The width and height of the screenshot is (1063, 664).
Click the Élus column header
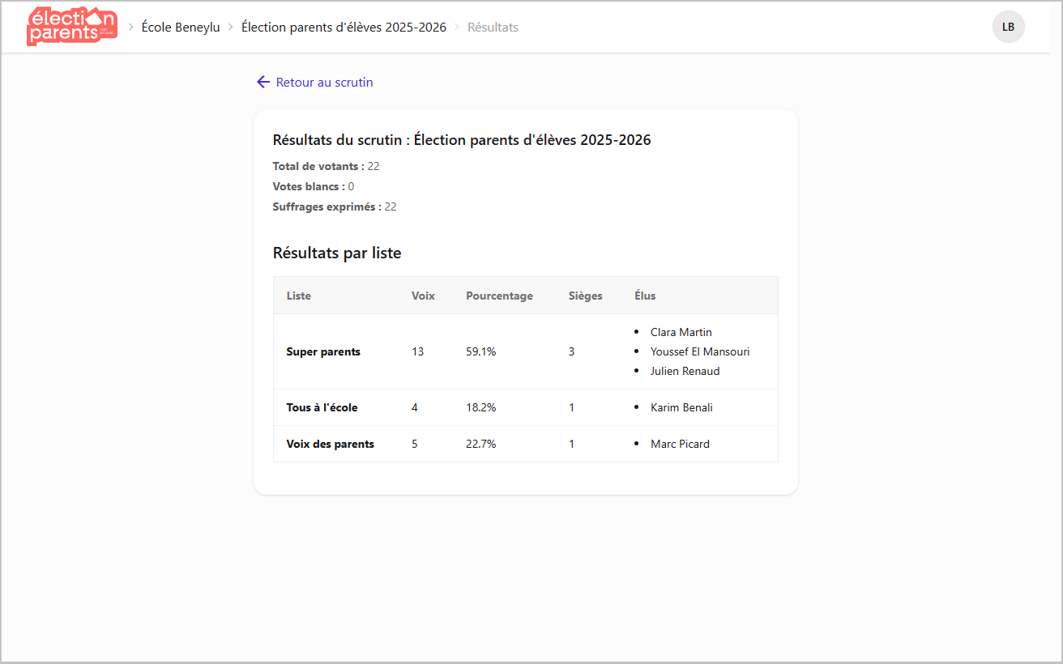[x=645, y=296]
